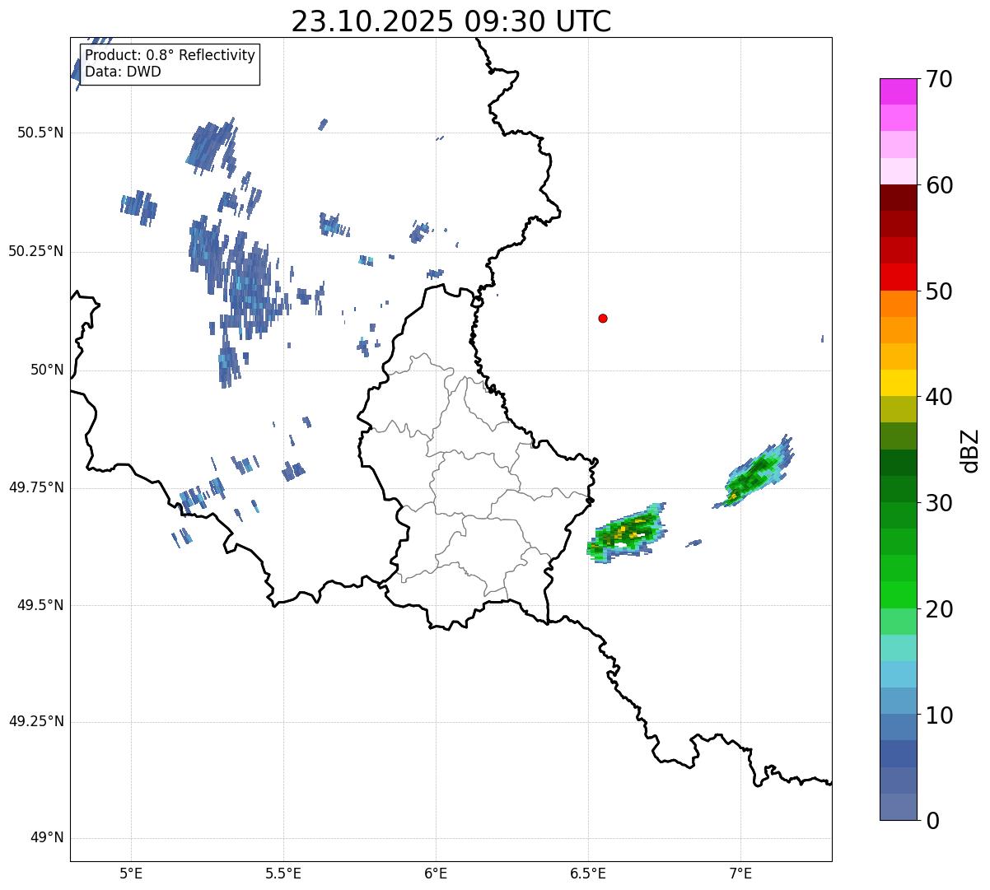Click the plot title '23.10.2025 09:30 UTC'

(x=451, y=21)
